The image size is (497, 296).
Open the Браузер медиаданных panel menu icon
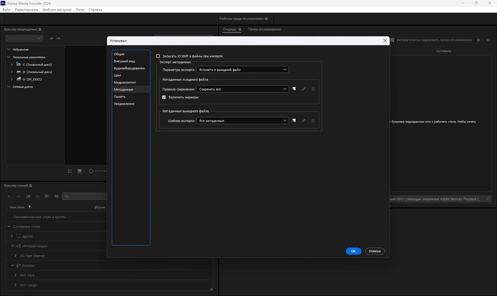coord(40,29)
